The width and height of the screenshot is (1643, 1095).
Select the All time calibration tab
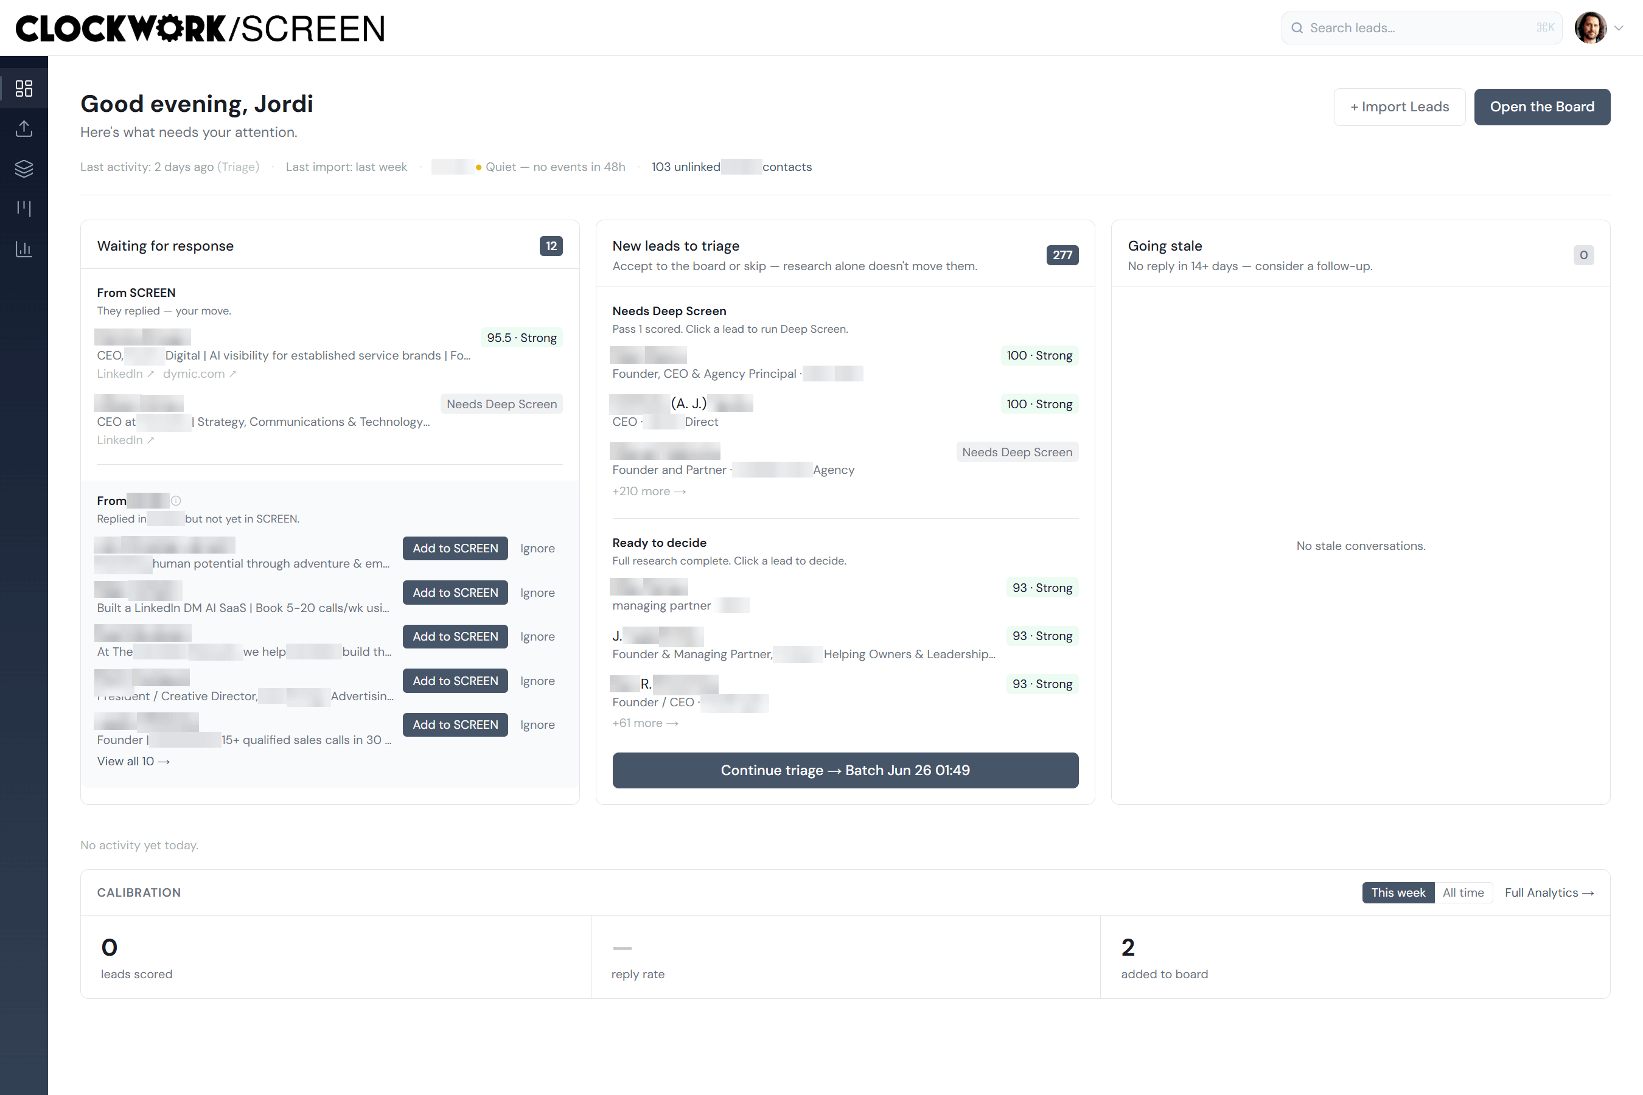(x=1463, y=892)
